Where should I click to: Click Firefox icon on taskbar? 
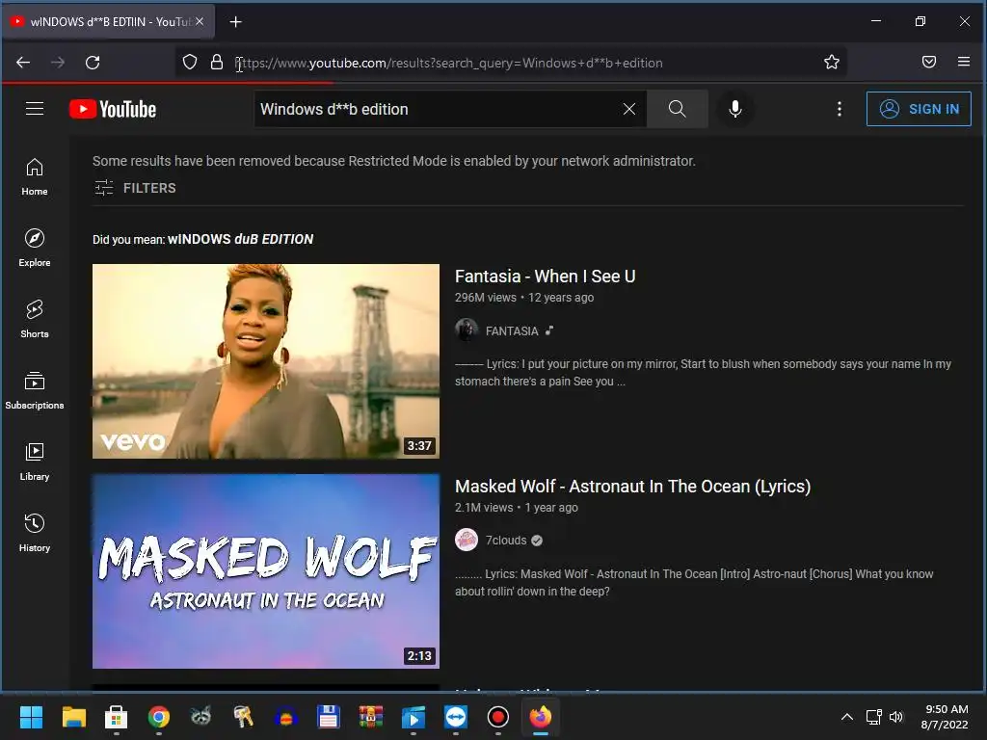540,717
